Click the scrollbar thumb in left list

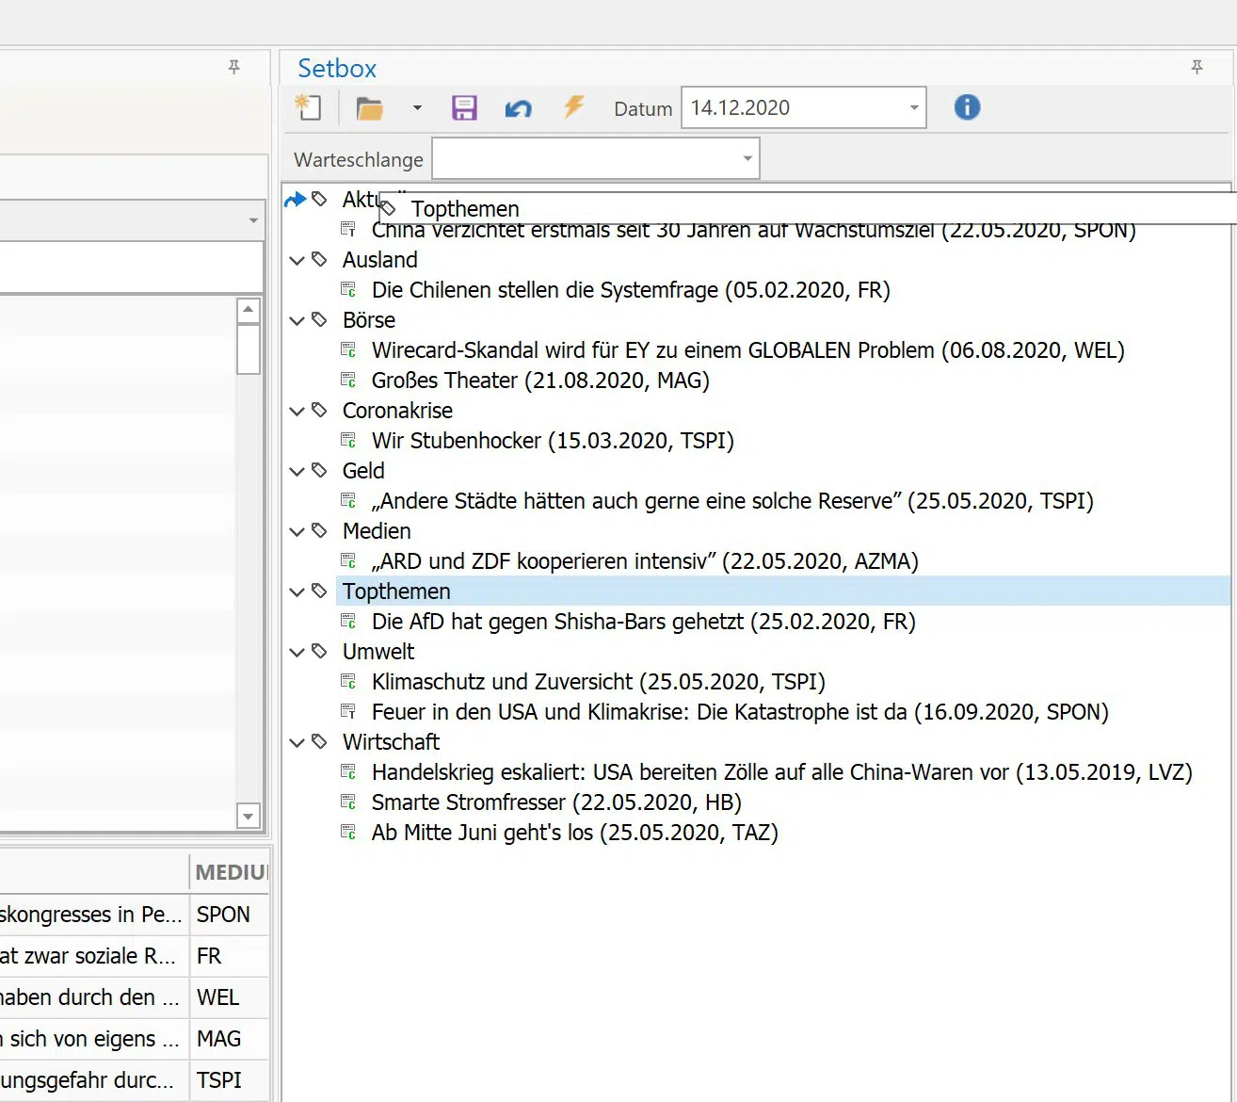click(249, 349)
